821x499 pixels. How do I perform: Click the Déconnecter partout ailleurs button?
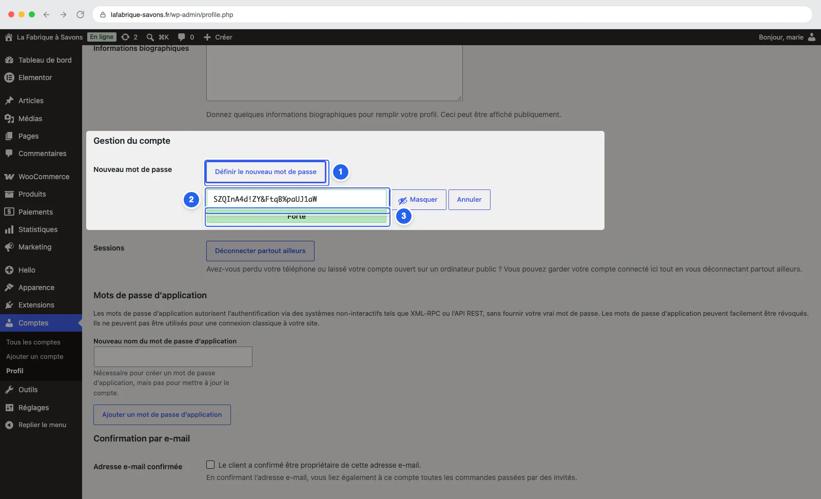point(260,251)
